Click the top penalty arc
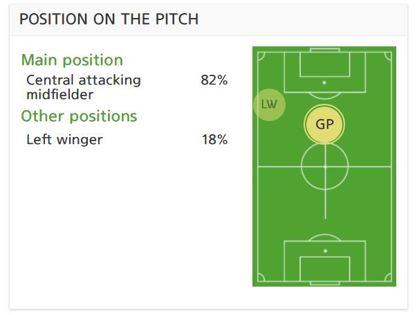This screenshot has height=315, width=417. (x=324, y=96)
